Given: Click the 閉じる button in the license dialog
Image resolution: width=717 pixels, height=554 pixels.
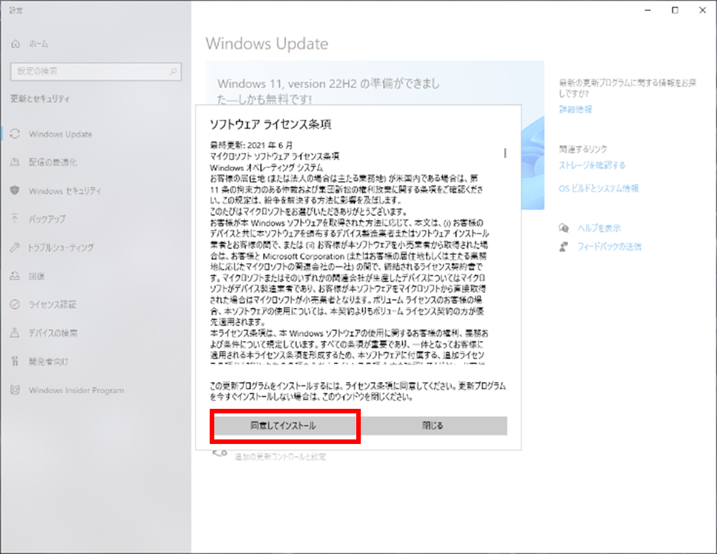Looking at the screenshot, I should [x=432, y=426].
